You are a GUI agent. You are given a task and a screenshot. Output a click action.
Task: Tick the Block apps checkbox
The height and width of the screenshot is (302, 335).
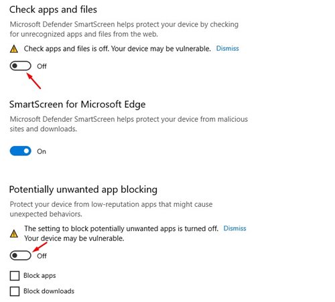pos(15,276)
